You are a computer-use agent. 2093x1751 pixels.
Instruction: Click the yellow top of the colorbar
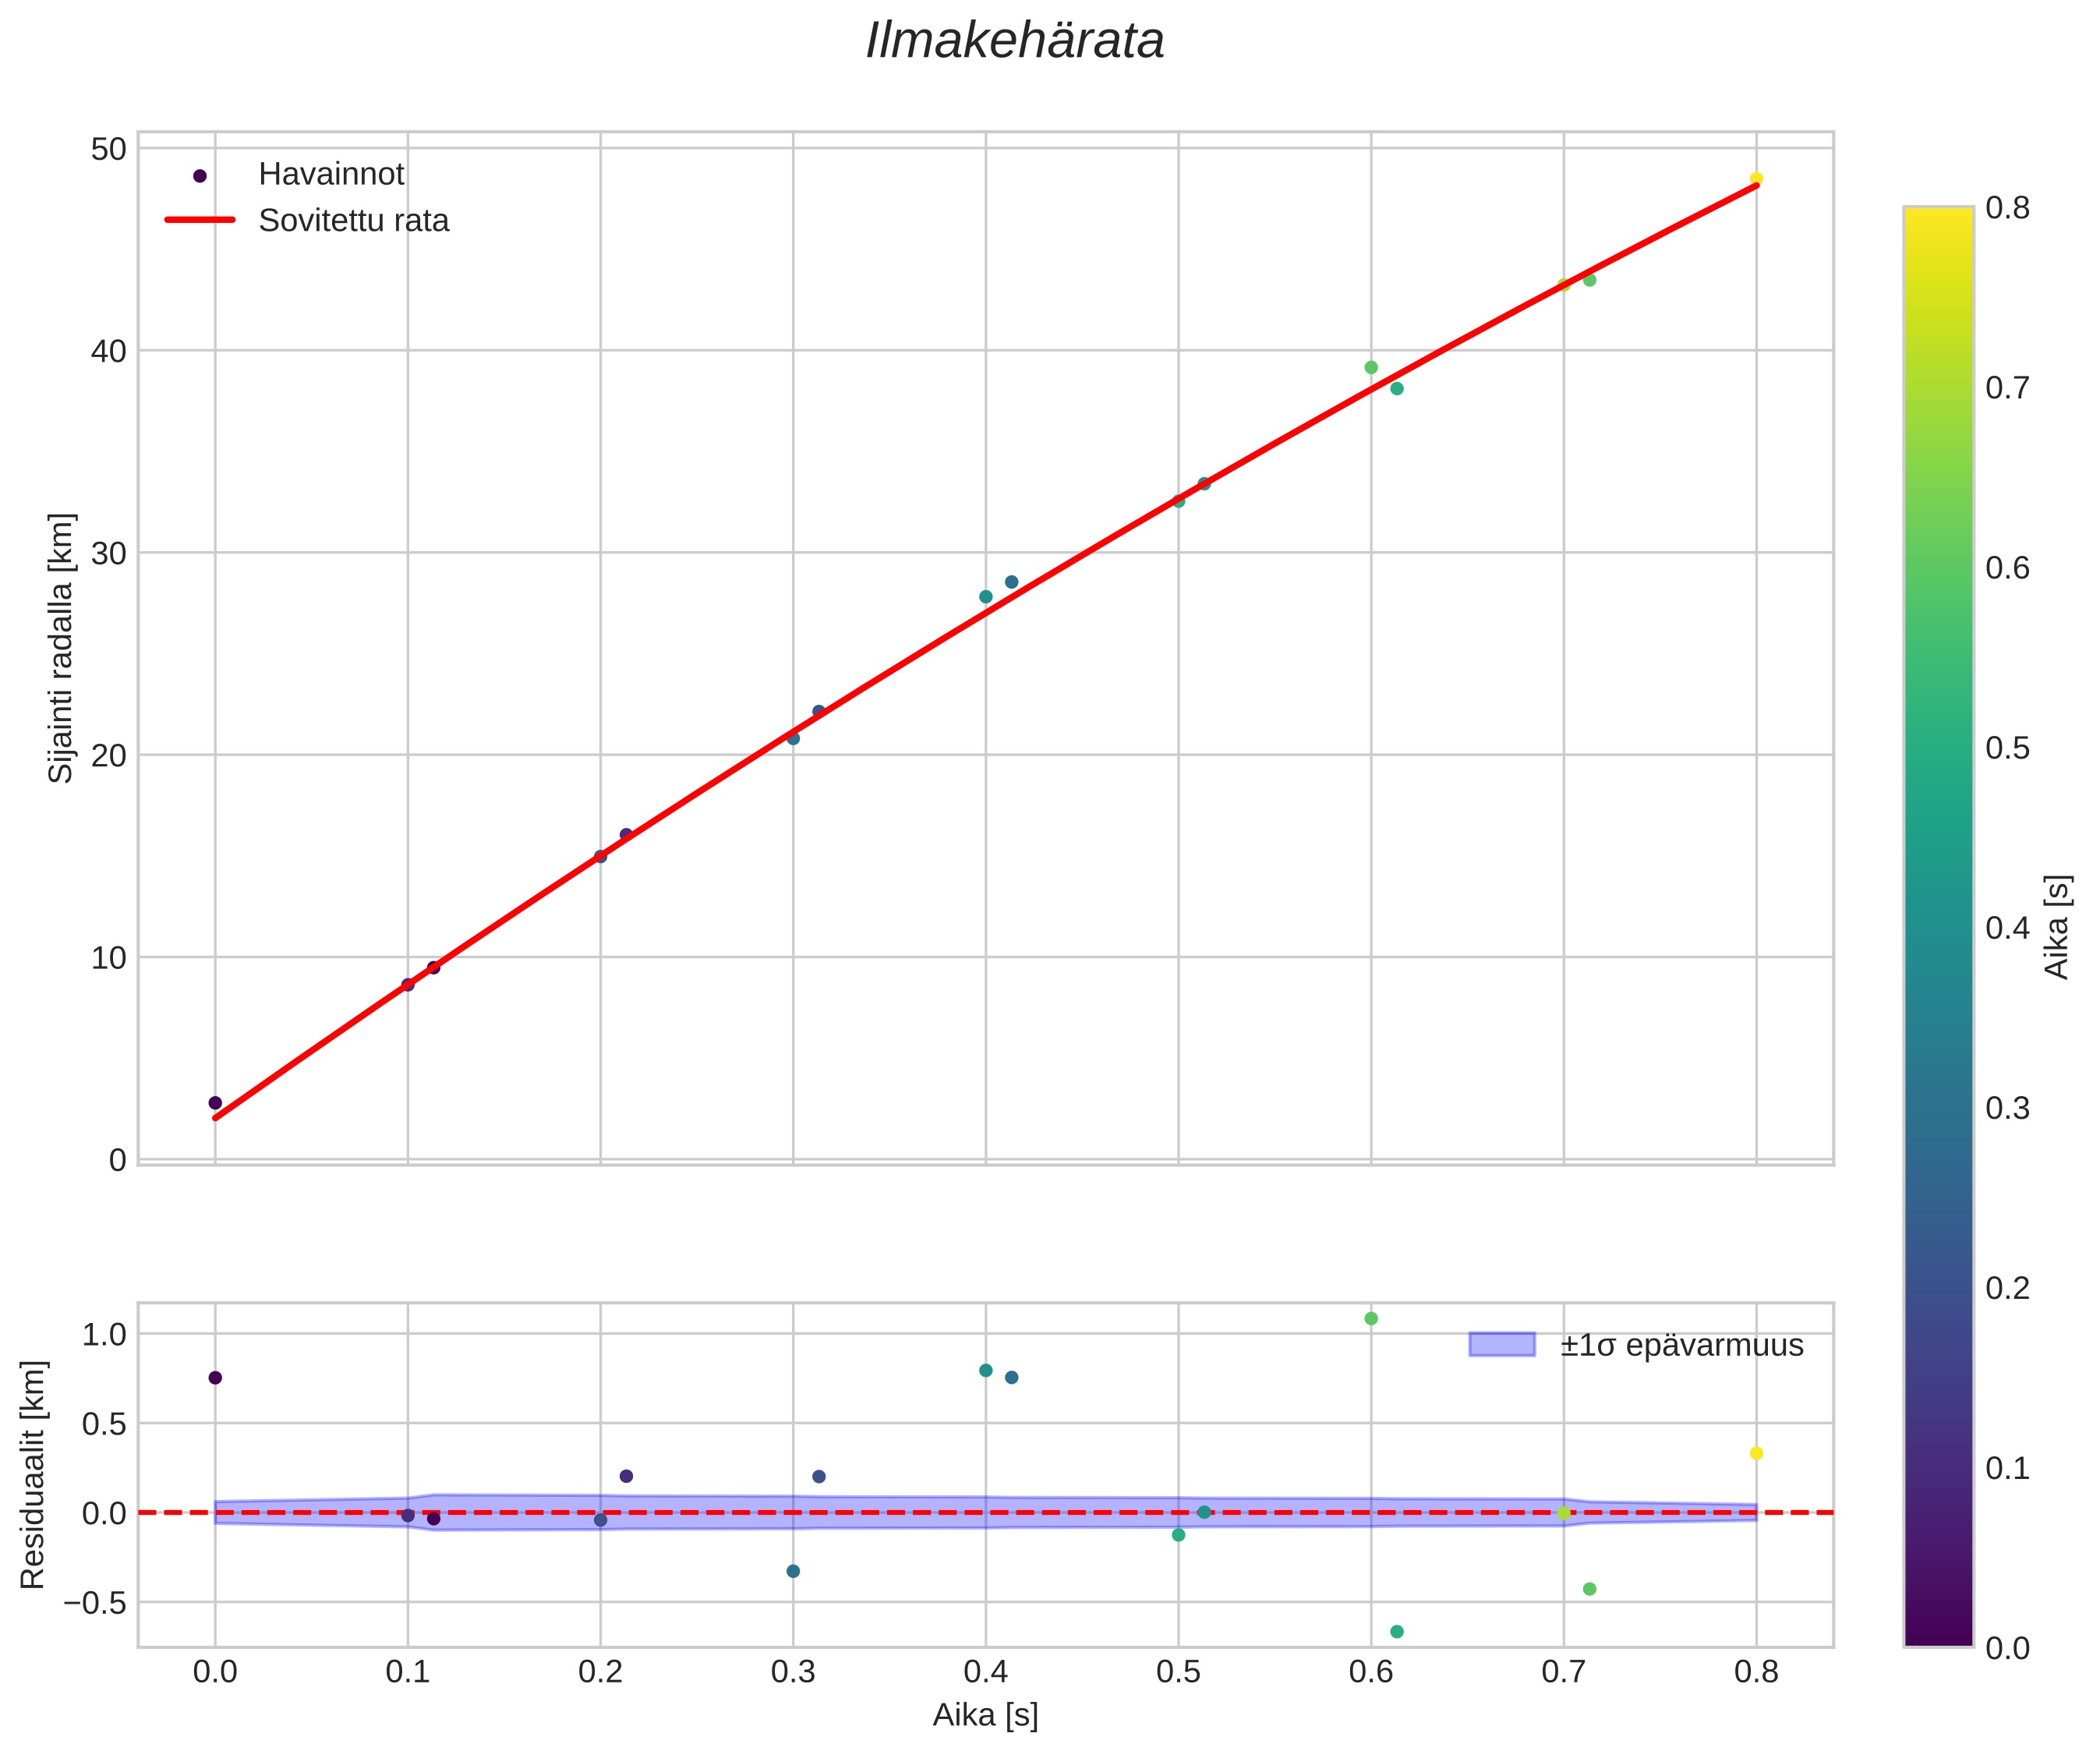(x=1938, y=219)
